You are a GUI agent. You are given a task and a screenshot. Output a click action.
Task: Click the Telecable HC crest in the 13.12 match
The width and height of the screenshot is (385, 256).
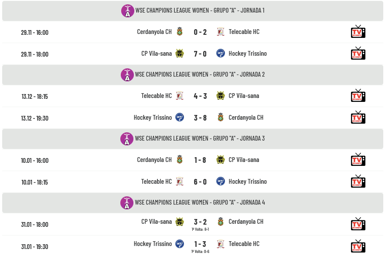pyautogui.click(x=180, y=96)
